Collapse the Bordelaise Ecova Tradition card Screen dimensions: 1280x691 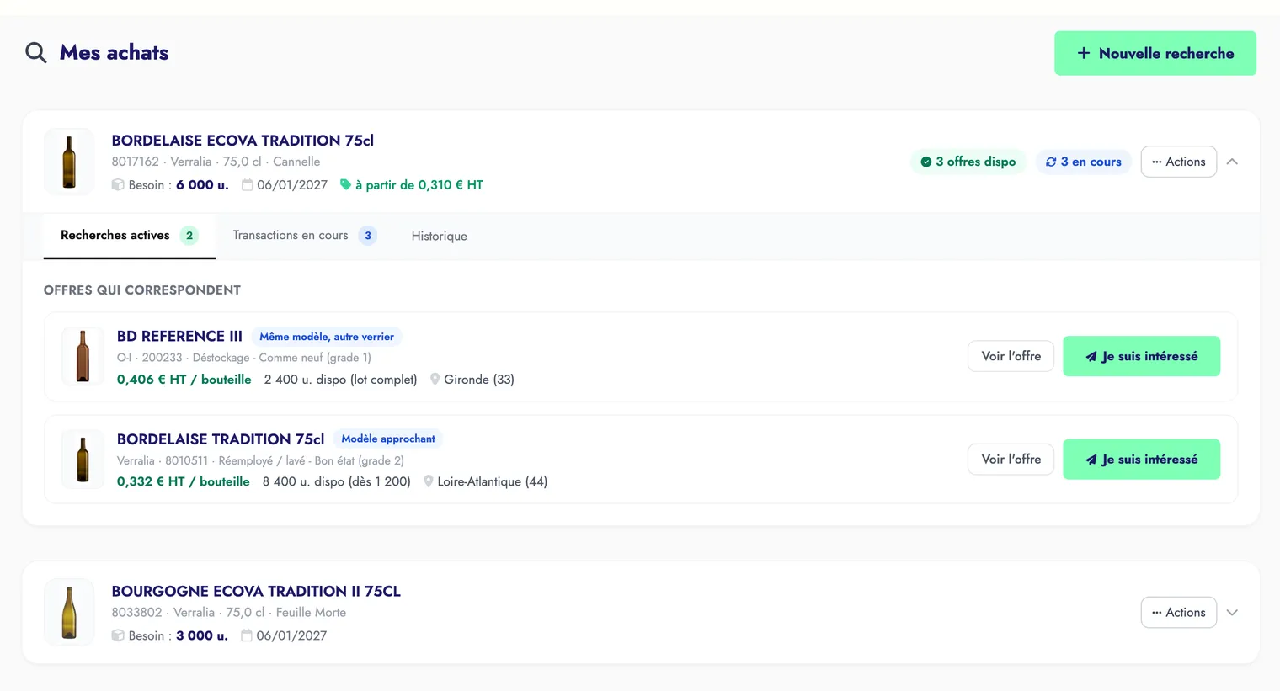pos(1232,162)
